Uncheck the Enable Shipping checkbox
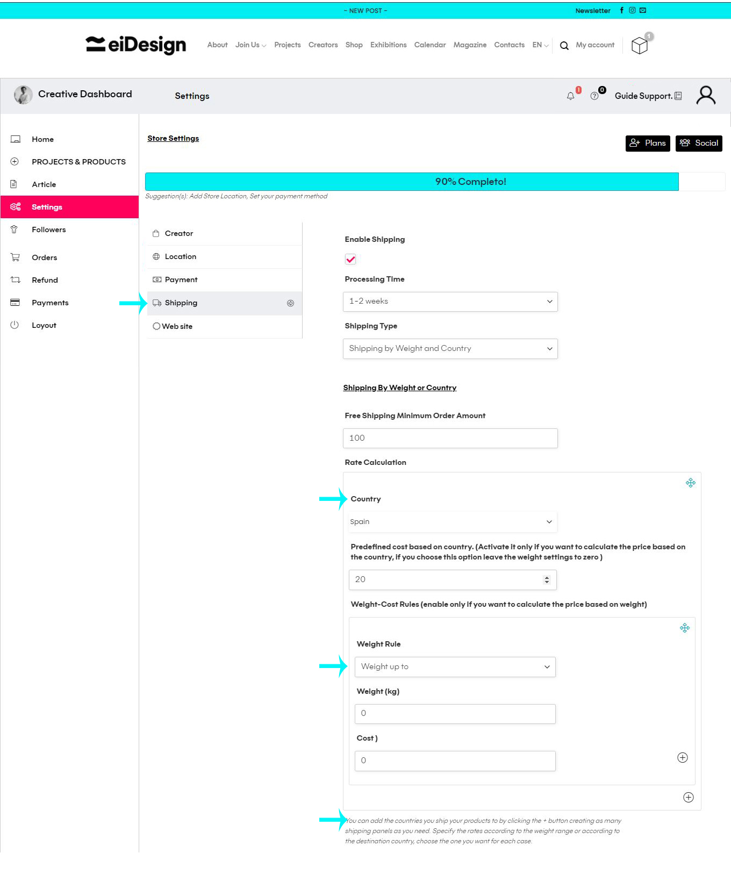731x875 pixels. coord(350,260)
